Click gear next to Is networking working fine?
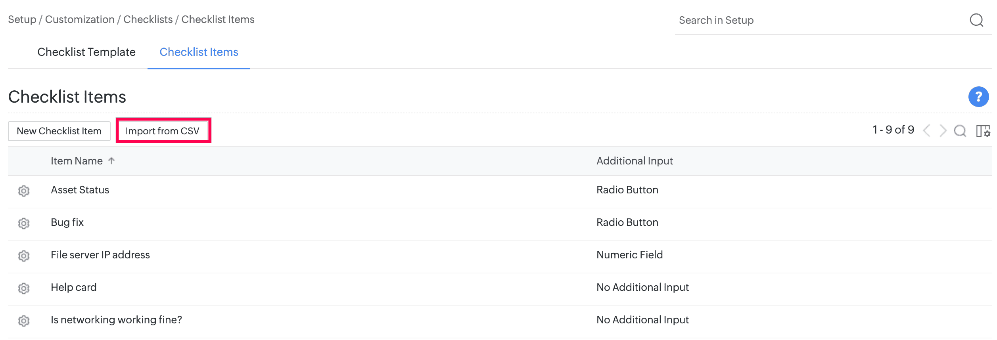Screen dimensions: 997x340 [x=24, y=321]
